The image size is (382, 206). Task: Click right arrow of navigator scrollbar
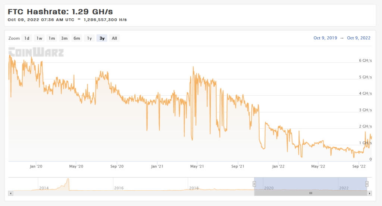pos(370,193)
